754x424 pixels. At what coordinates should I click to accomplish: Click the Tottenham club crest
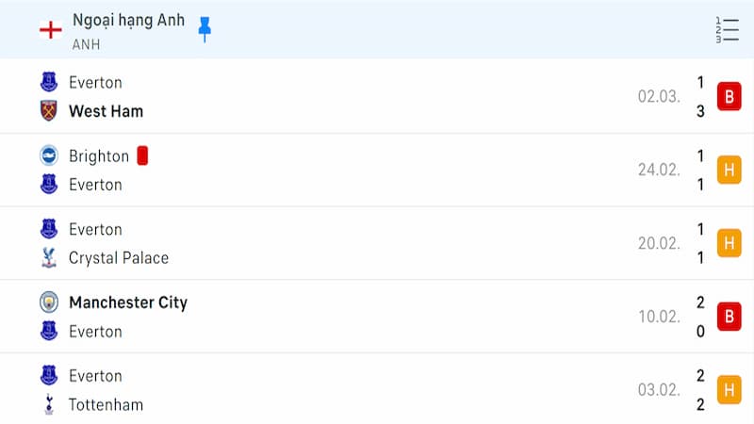tap(49, 404)
